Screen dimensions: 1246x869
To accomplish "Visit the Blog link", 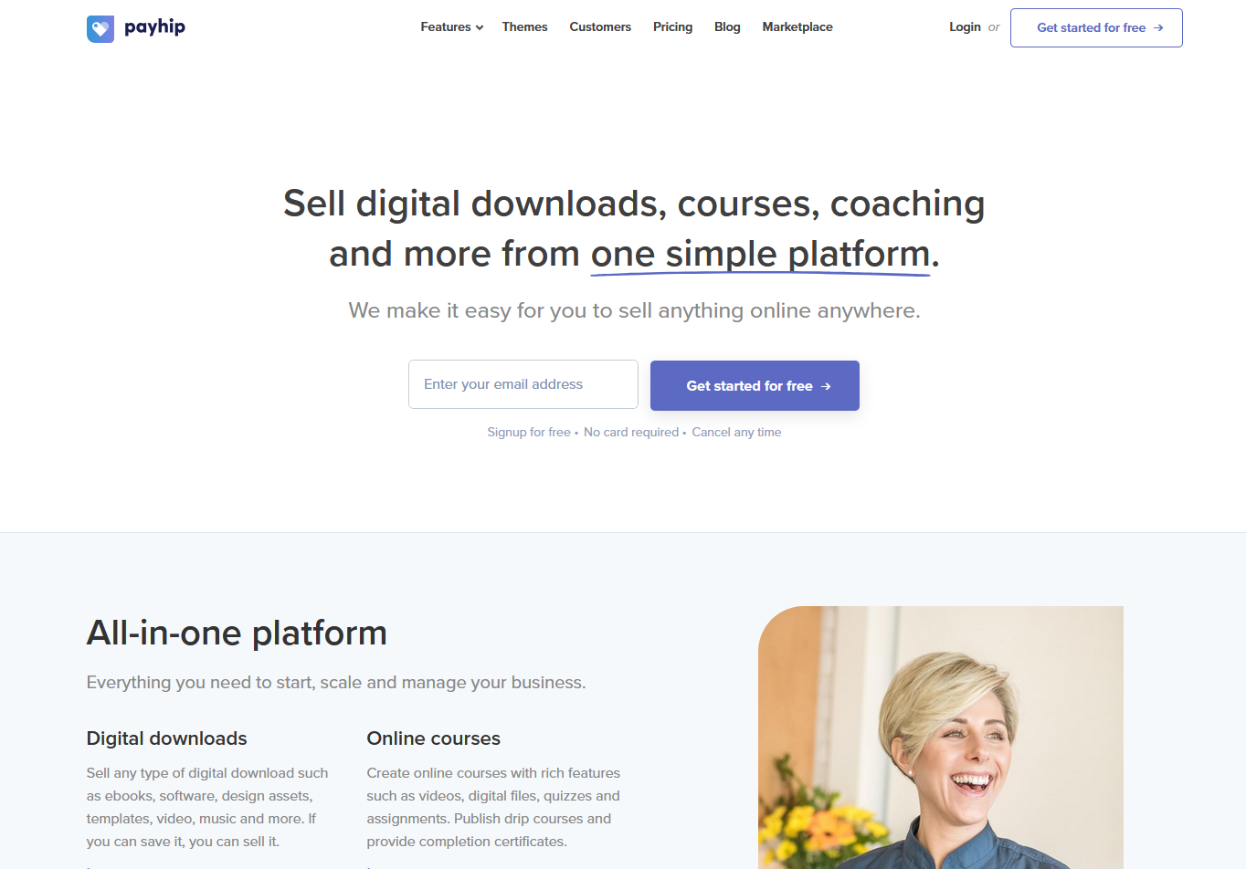I will click(727, 27).
